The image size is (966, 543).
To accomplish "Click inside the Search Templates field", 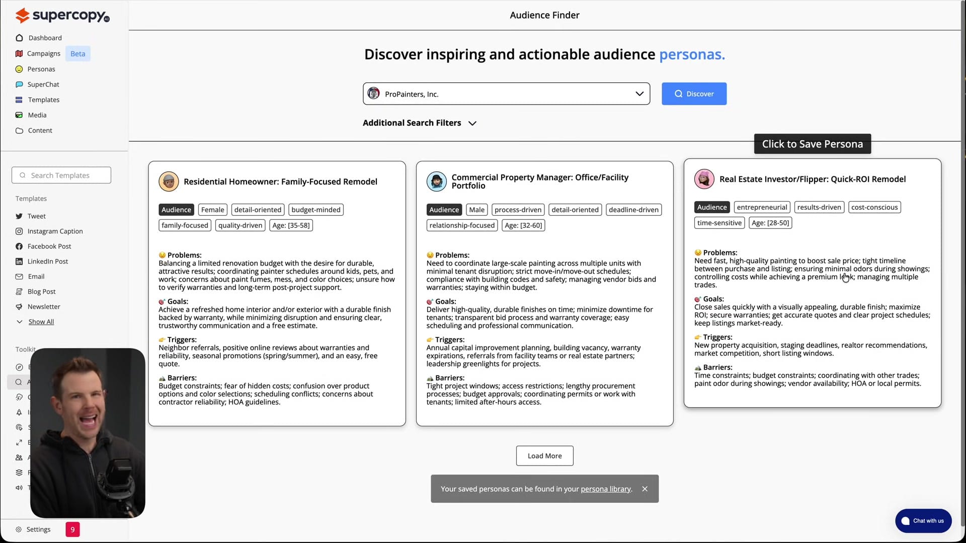I will click(x=61, y=175).
